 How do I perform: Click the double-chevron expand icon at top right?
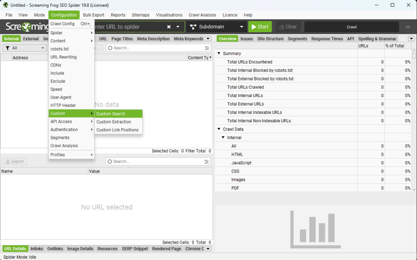point(408,27)
